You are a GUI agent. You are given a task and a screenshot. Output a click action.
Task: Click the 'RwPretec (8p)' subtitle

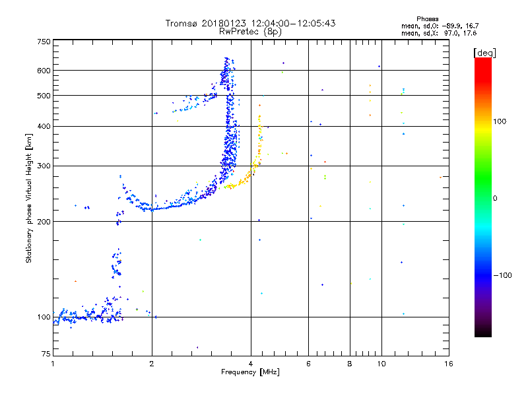(x=250, y=32)
